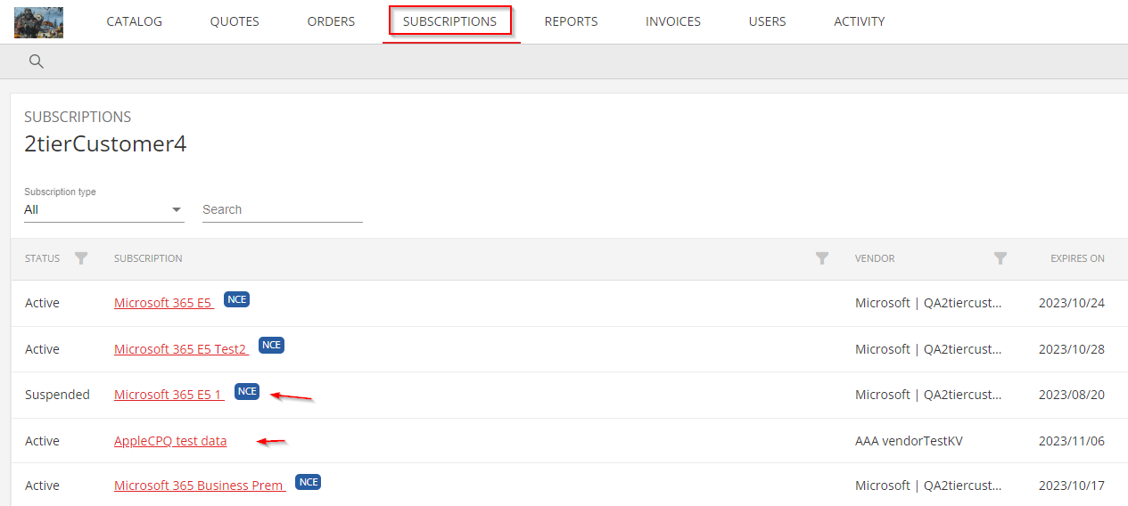
Task: Click Active status of AppleCPQ row
Action: 42,441
